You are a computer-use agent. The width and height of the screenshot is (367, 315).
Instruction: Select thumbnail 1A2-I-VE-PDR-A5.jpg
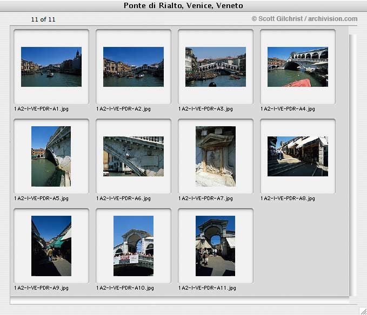point(51,156)
